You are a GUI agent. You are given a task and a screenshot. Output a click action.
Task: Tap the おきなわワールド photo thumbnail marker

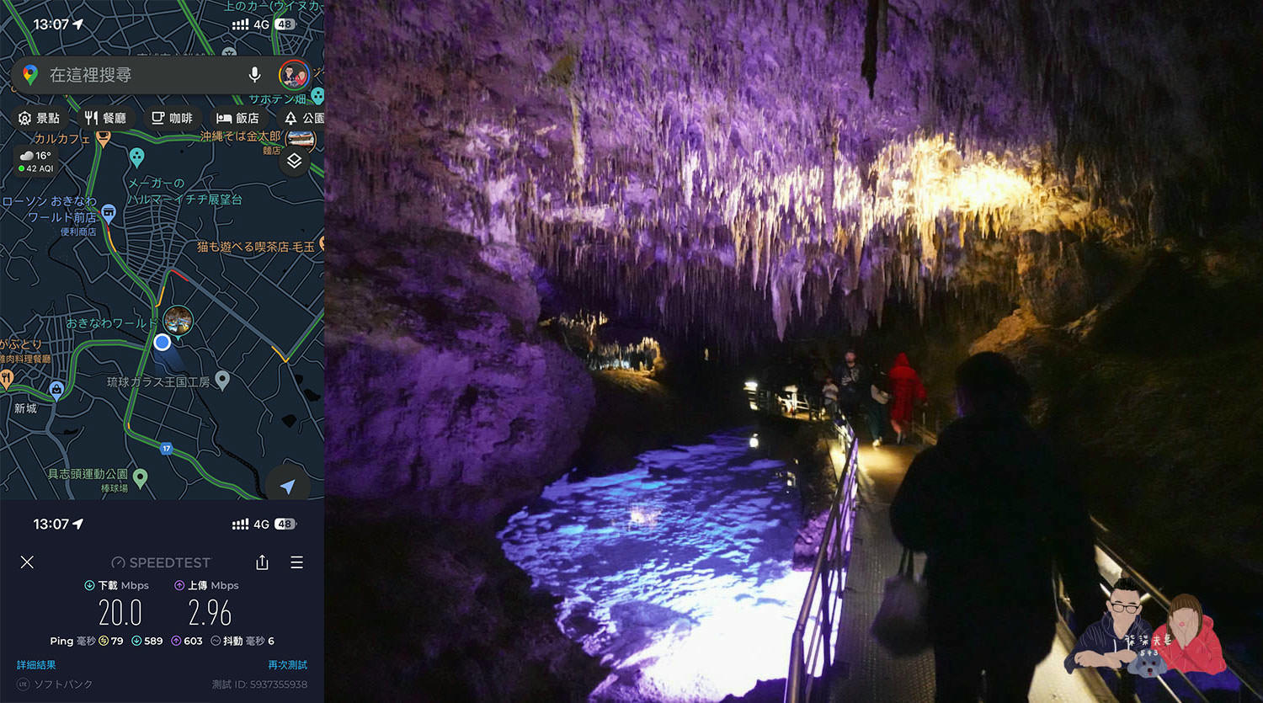(x=178, y=320)
